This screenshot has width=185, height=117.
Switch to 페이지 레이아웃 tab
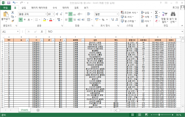coord(39,8)
